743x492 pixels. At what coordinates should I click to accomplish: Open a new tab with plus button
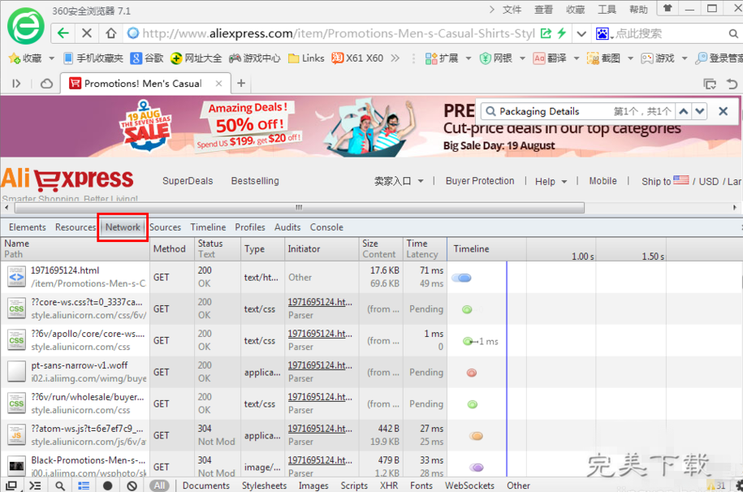241,84
